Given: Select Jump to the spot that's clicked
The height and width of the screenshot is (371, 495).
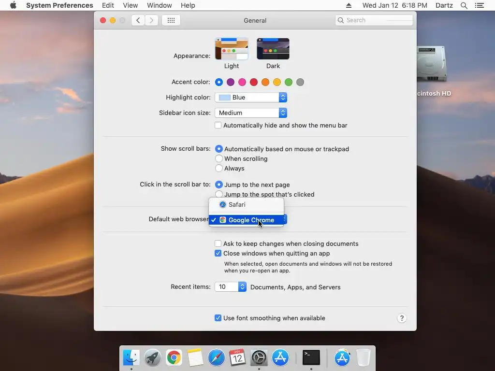Looking at the screenshot, I should coord(219,194).
